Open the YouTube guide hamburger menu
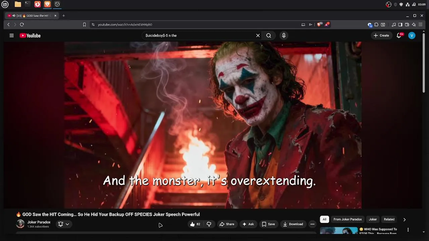The image size is (429, 241). 11,35
